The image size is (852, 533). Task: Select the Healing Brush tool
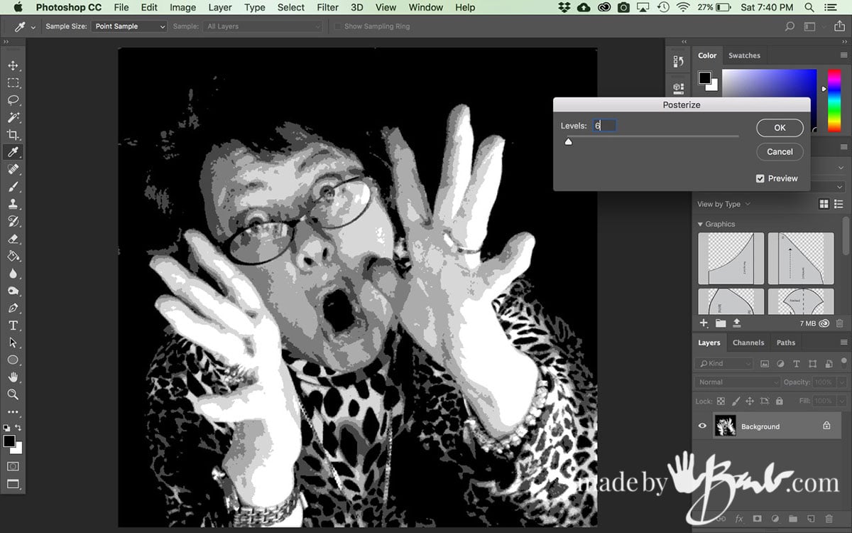(13, 169)
